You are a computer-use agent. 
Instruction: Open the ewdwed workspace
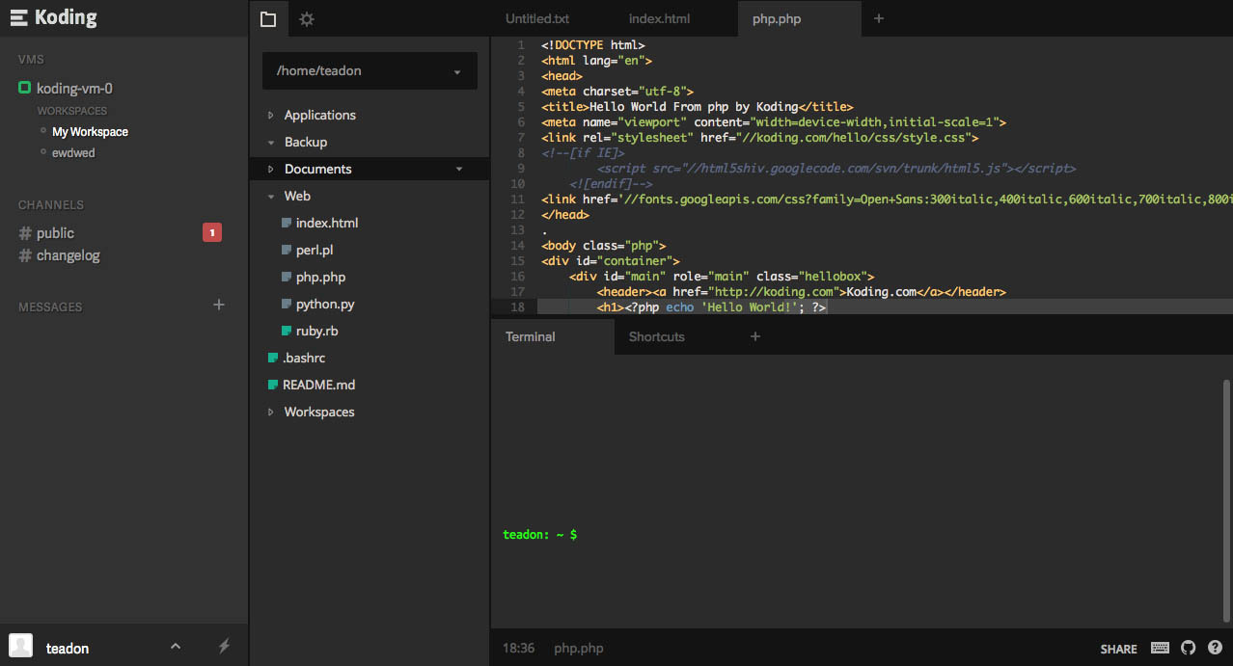(73, 153)
